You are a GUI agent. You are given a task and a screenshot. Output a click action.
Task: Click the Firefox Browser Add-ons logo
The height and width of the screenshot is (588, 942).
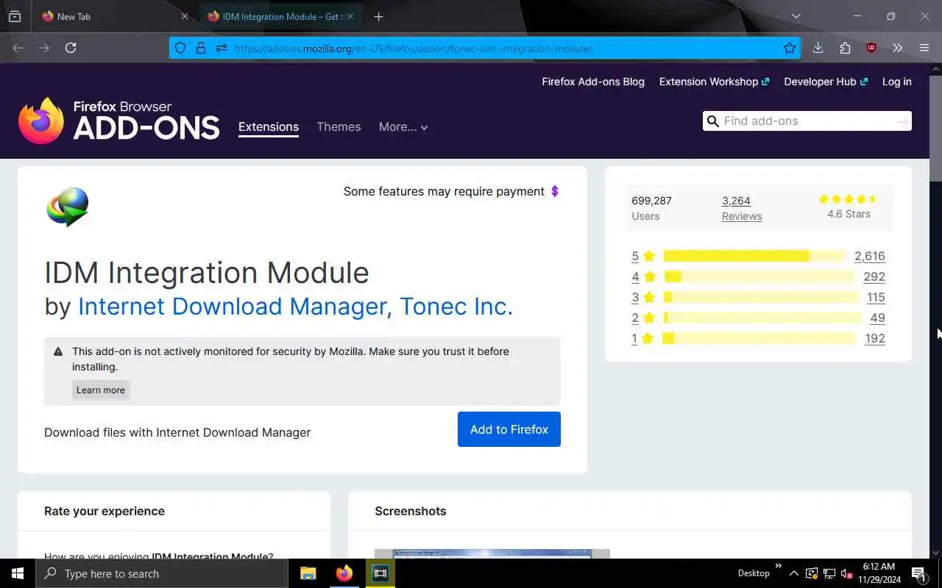[x=119, y=121]
